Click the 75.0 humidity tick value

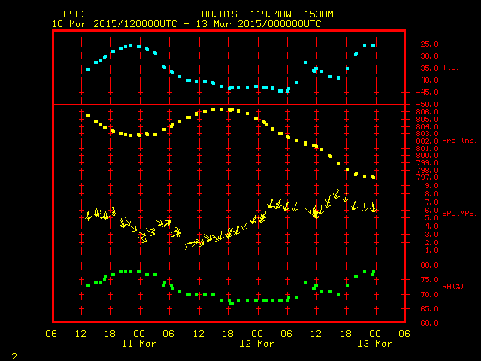pos(429,280)
